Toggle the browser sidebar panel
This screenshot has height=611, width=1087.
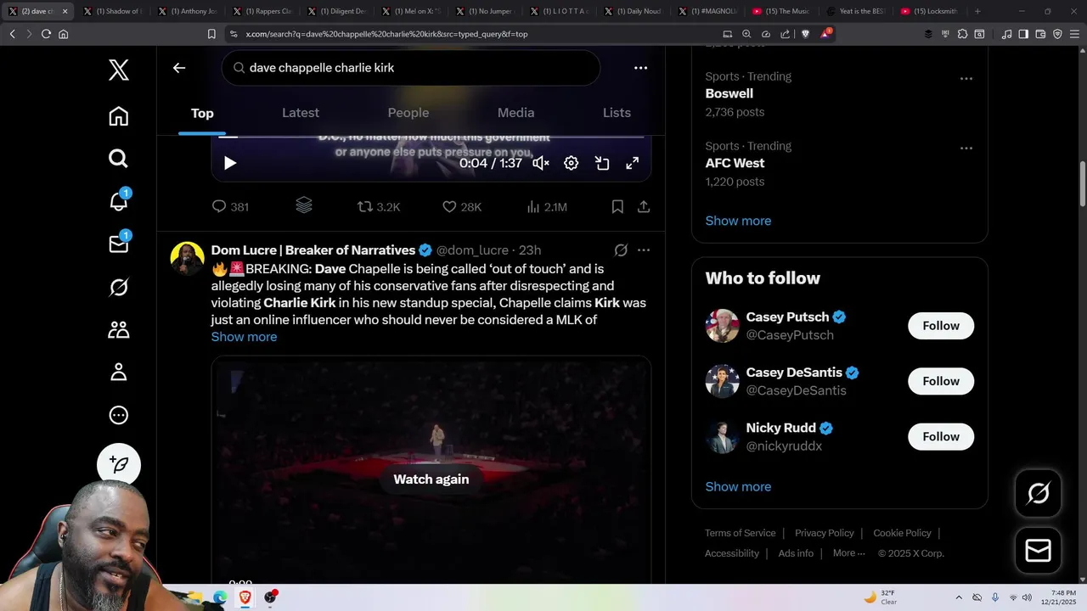click(x=1023, y=34)
